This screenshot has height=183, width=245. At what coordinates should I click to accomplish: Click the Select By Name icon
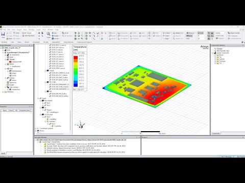click(x=28, y=36)
